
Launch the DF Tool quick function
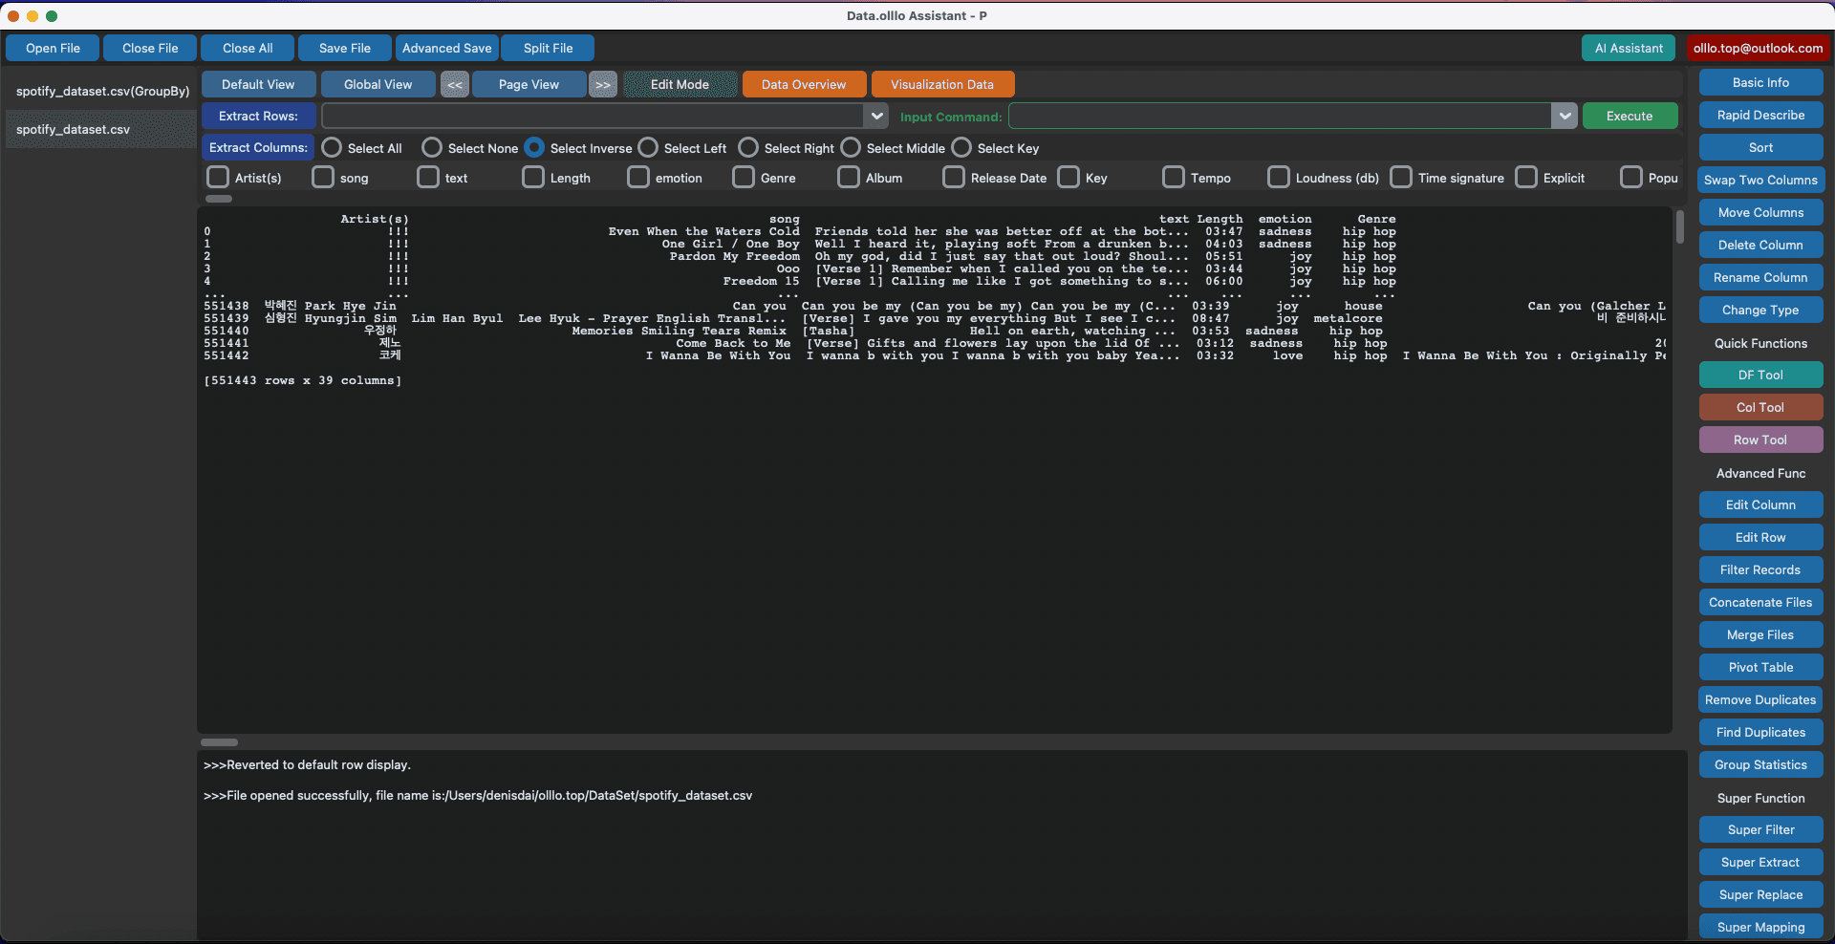1760,375
